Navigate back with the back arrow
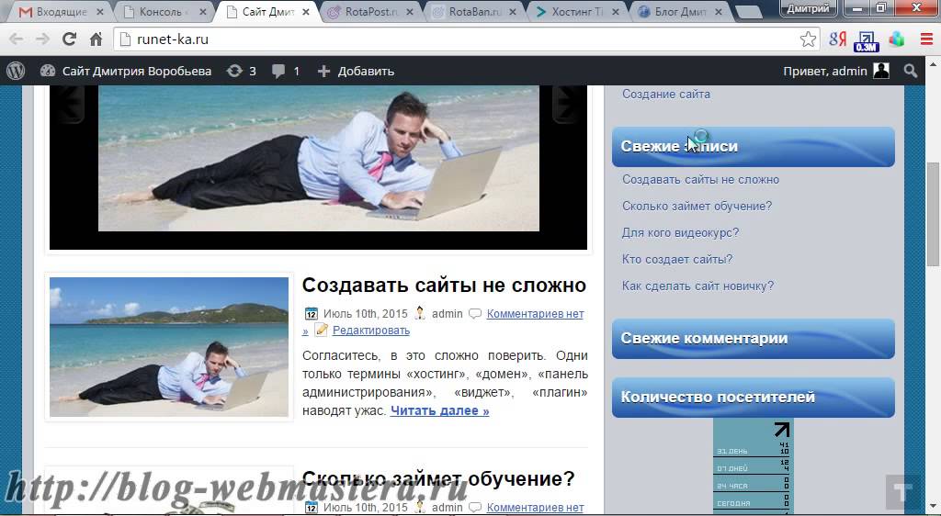Image resolution: width=941 pixels, height=516 pixels. (17, 39)
